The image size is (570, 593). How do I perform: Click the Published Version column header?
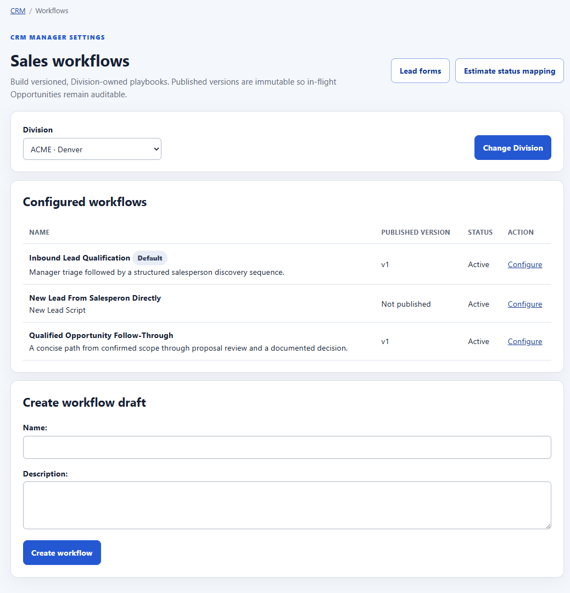[x=415, y=232]
